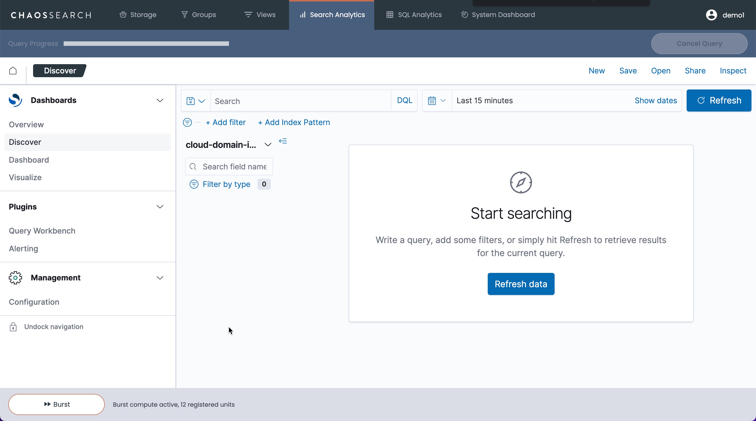Toggle Show dates in time picker

tap(656, 101)
